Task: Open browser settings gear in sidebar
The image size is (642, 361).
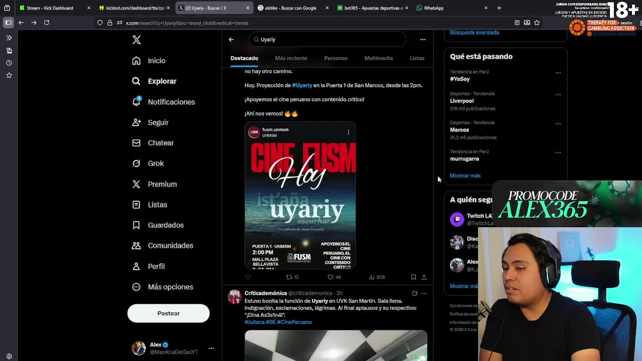Action: click(x=9, y=356)
